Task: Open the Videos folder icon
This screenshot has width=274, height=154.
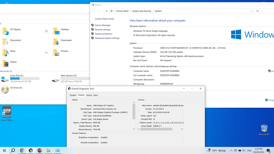Action: tap(5, 64)
